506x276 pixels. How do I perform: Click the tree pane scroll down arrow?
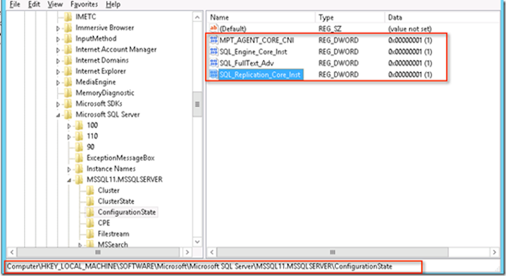pos(197,241)
